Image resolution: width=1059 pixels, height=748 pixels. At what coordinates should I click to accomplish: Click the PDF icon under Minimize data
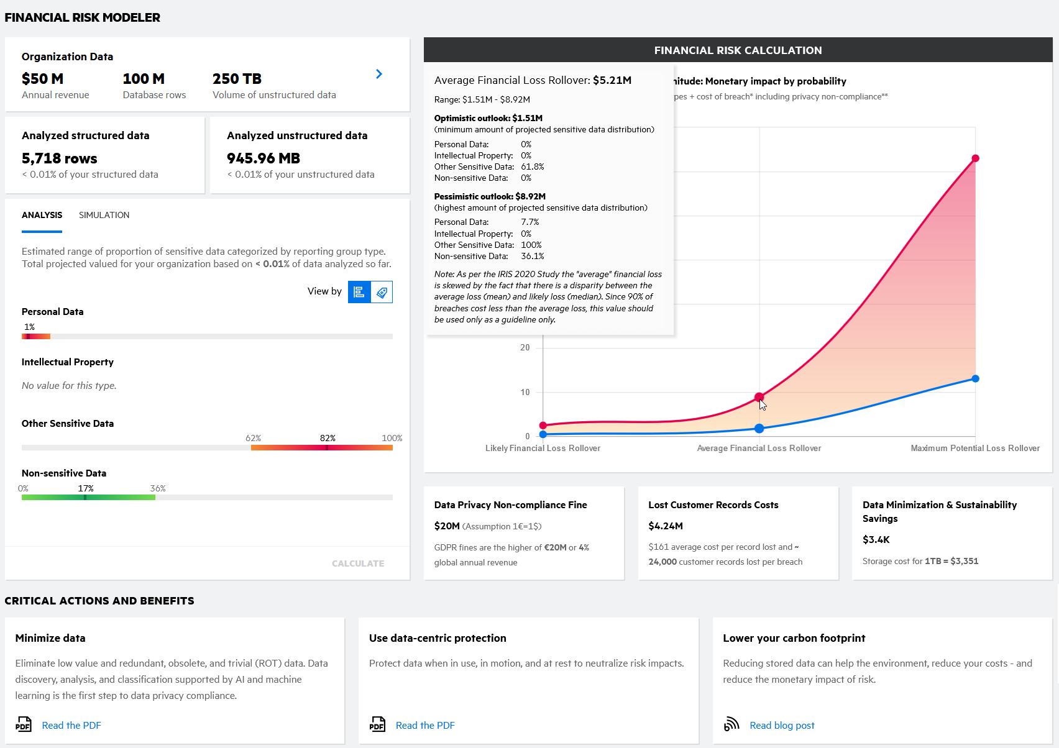point(24,724)
